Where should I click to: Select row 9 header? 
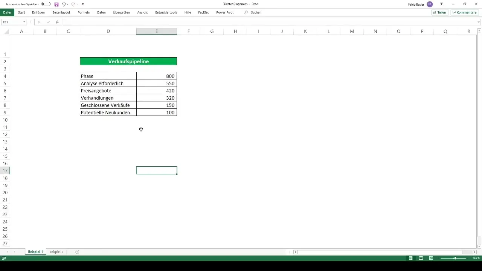coord(5,113)
